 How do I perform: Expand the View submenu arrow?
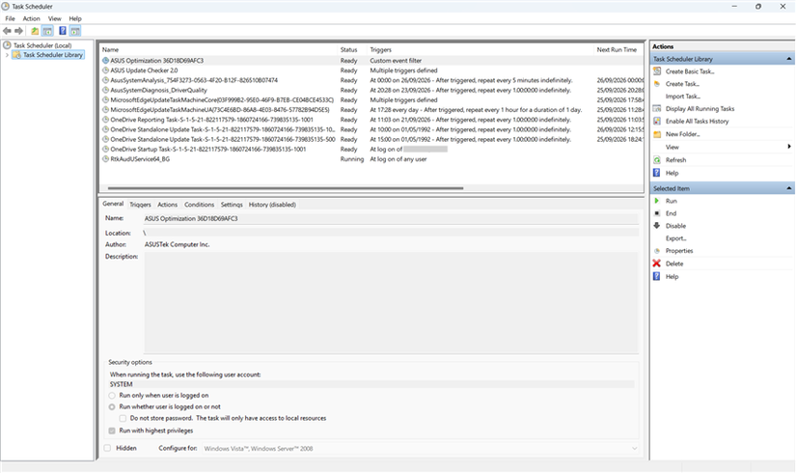789,147
